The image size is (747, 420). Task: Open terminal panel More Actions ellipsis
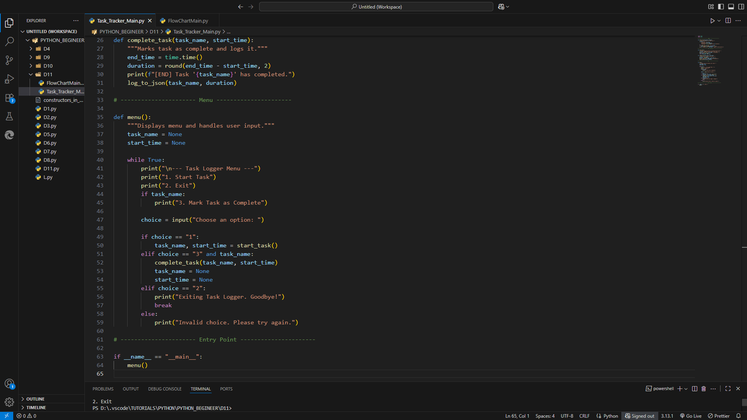[713, 389]
